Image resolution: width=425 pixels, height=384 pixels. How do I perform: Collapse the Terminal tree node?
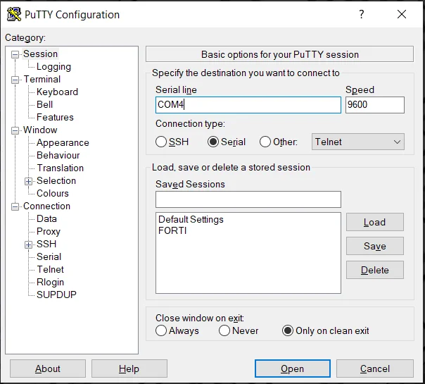[15, 80]
